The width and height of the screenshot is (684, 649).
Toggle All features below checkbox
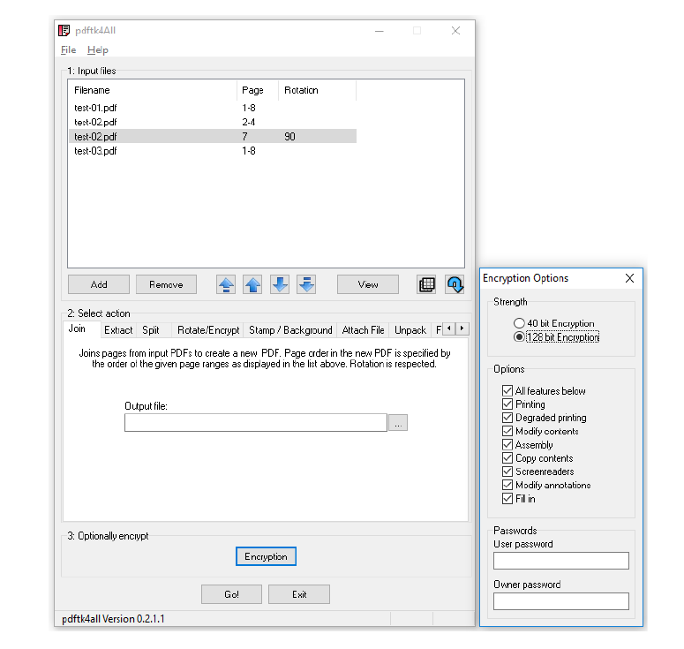pos(507,390)
